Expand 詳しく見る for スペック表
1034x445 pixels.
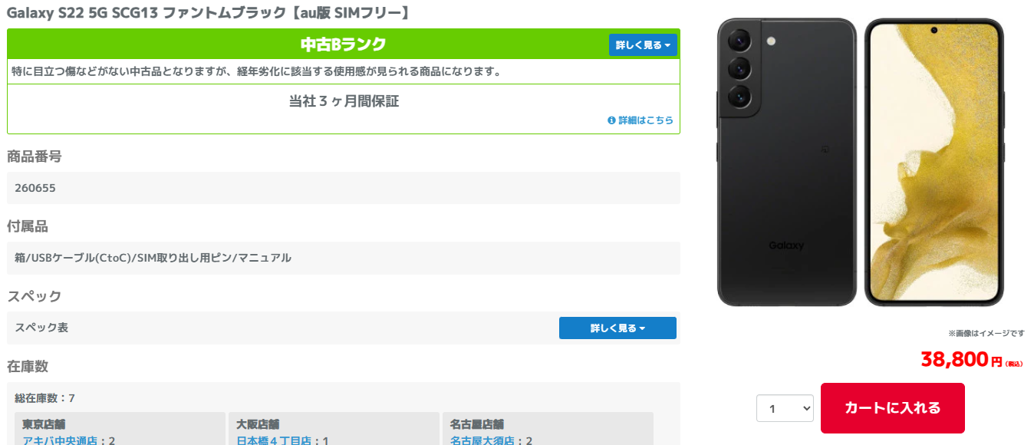click(x=617, y=328)
